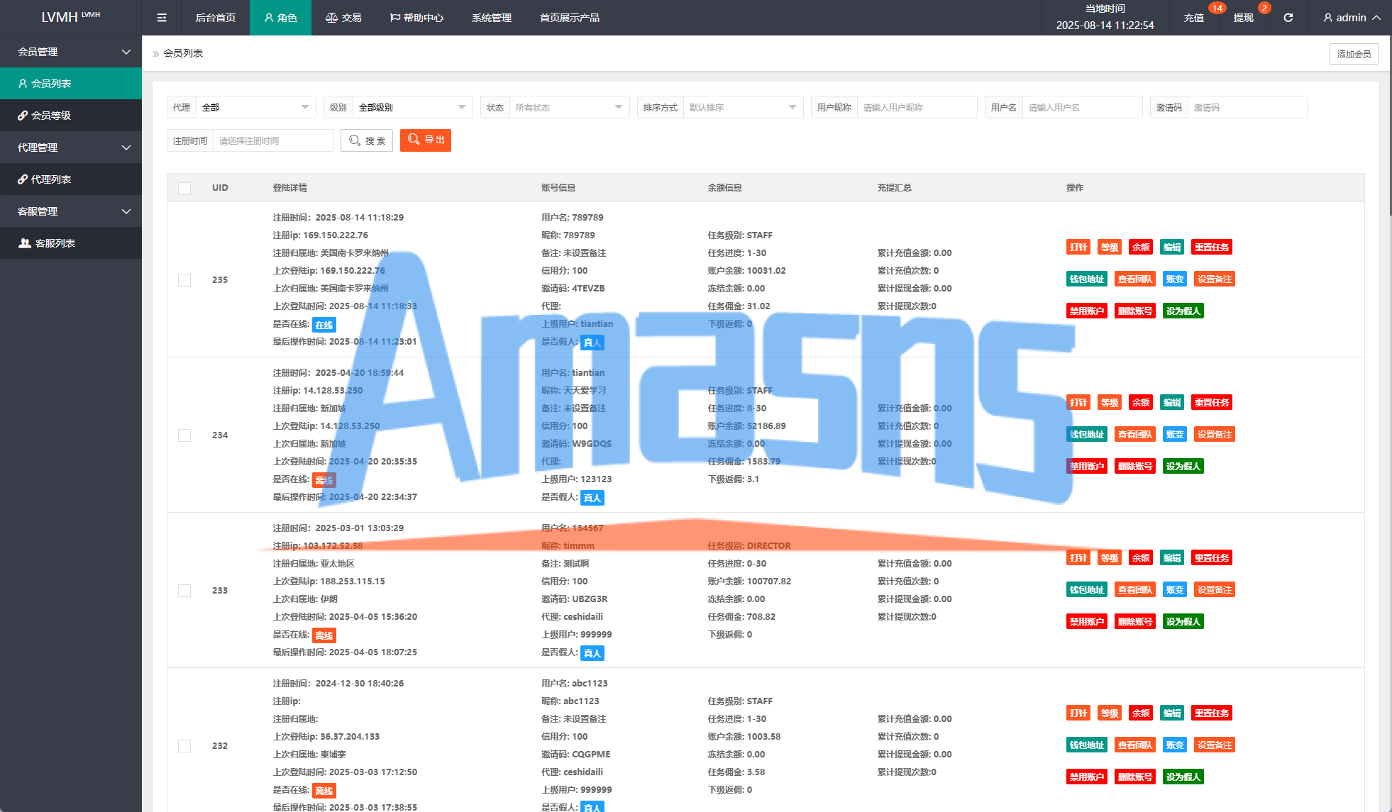Screen dimensions: 1392x812
Task: Open the 代理 dropdown showing 全部
Action: [x=255, y=108]
